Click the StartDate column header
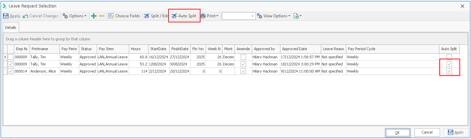Screen dimensions: 471x139 [158, 49]
